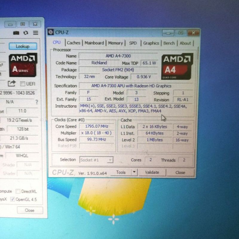Image resolution: width=239 pixels, height=239 pixels.
Task: Click the WHQL field in GPU-Z
Action: pyautogui.click(x=22, y=155)
